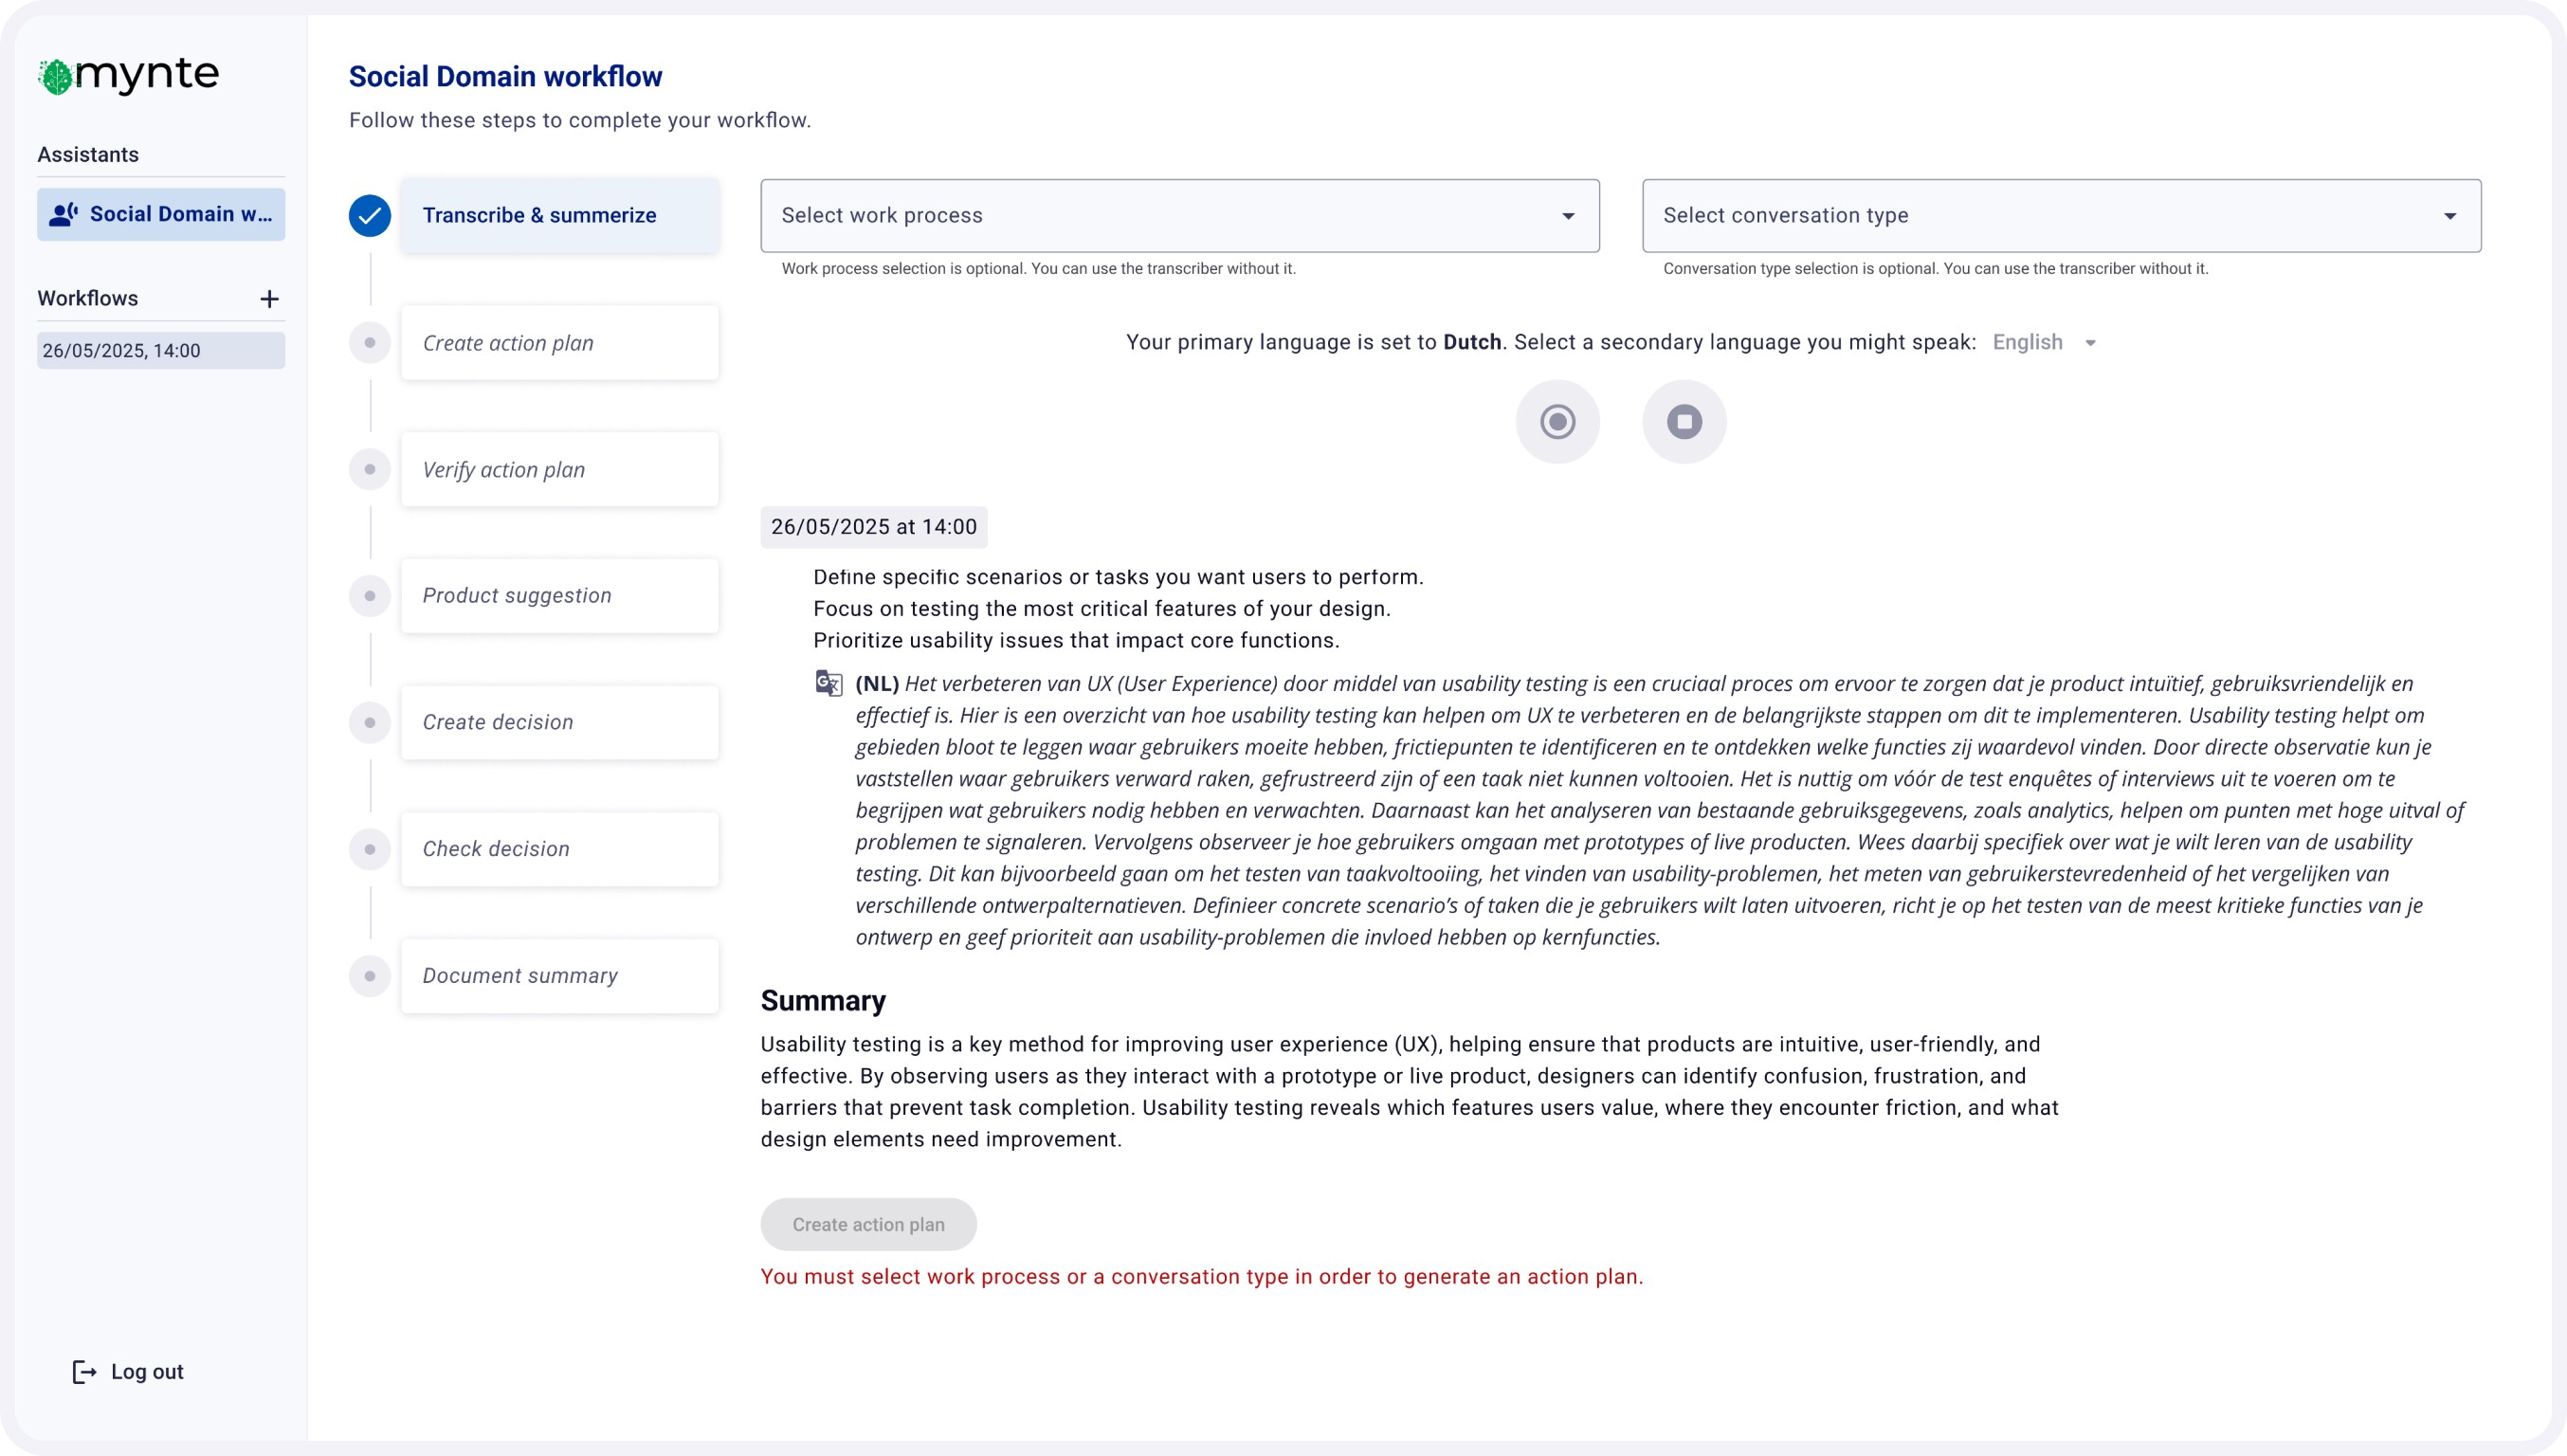2567x1456 pixels.
Task: Open the Check decision step
Action: tap(559, 849)
